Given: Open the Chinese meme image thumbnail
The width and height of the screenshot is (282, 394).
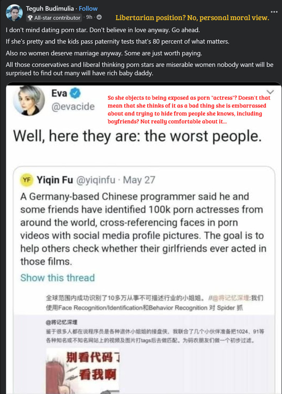Looking at the screenshot, I should tap(83, 371).
